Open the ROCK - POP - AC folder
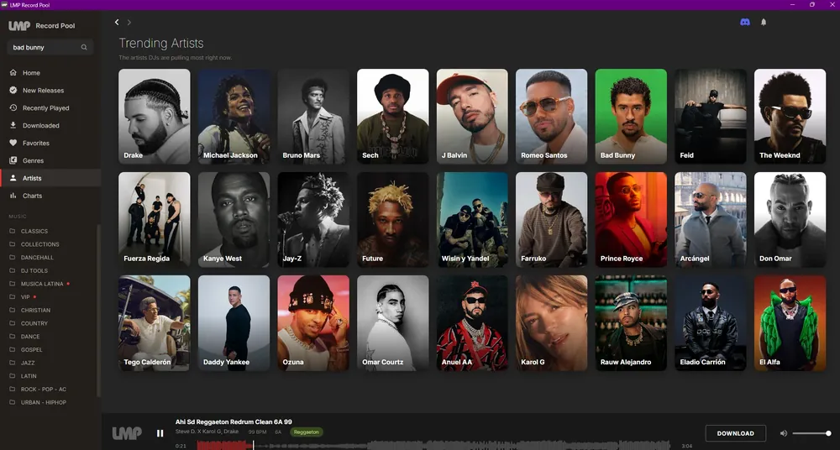 tap(44, 390)
